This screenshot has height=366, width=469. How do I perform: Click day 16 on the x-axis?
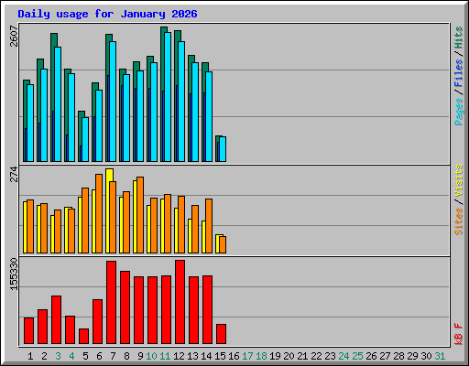(x=234, y=356)
